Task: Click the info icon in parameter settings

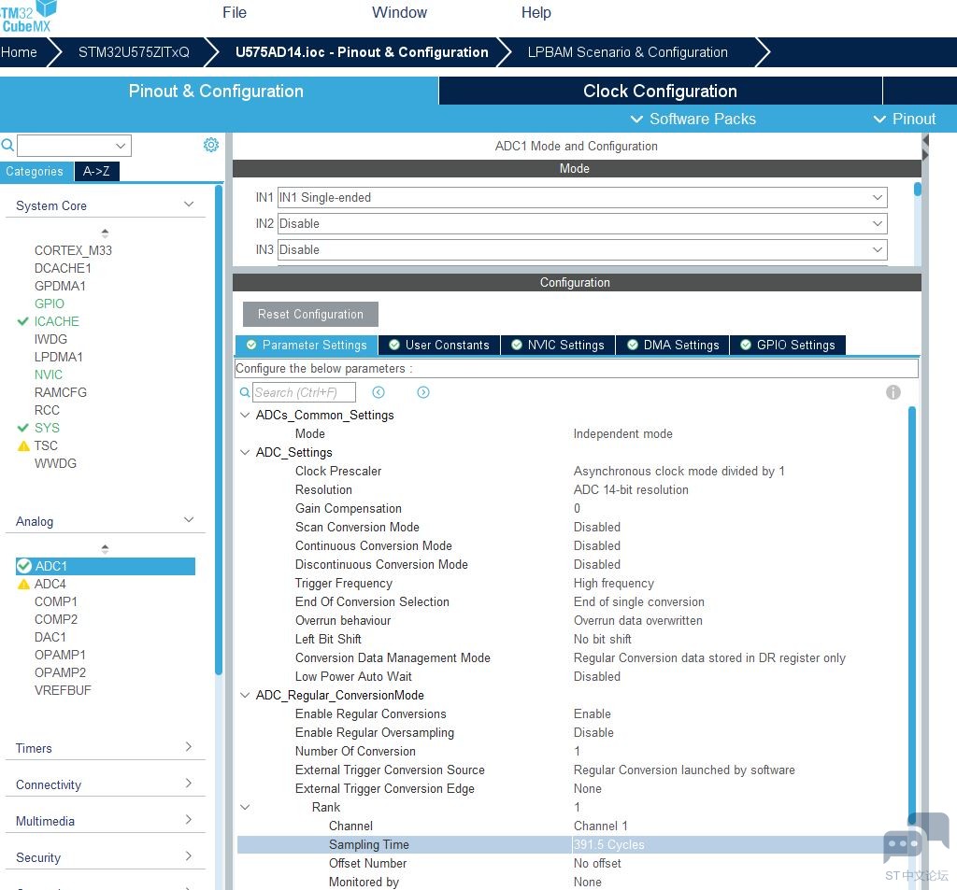Action: coord(893,392)
